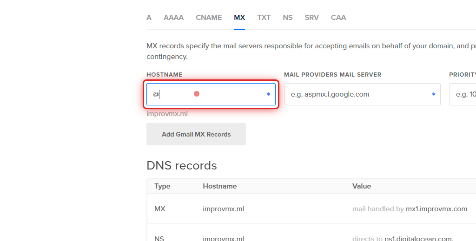Focus the Hostname input field
476x241 pixels.
211,94
